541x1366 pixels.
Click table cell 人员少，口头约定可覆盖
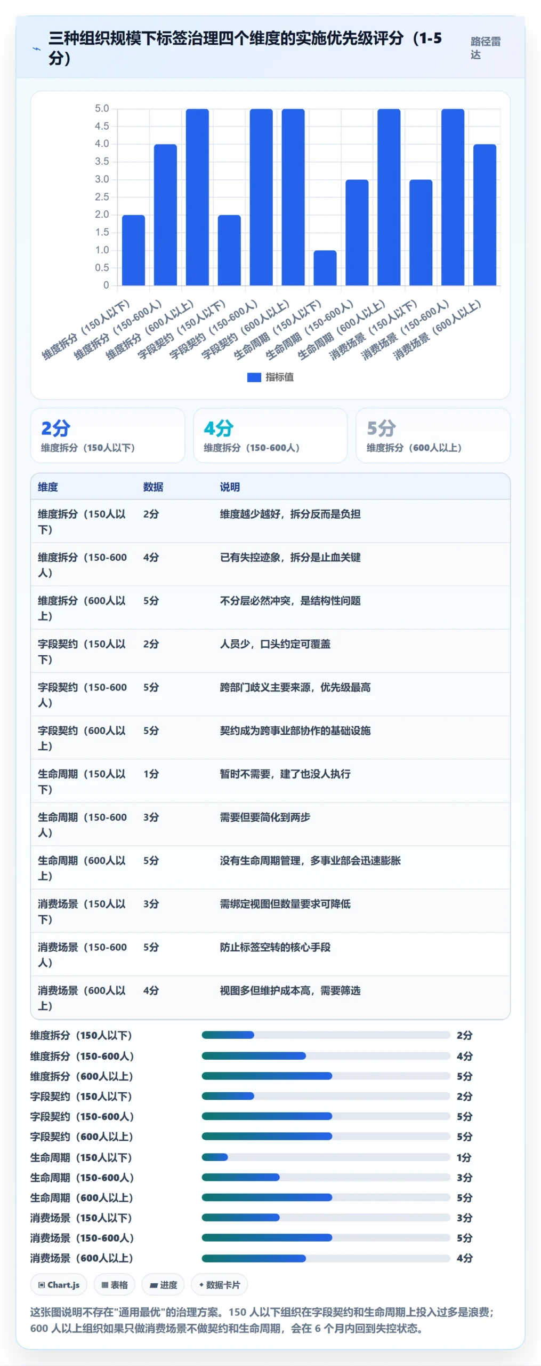coord(275,644)
